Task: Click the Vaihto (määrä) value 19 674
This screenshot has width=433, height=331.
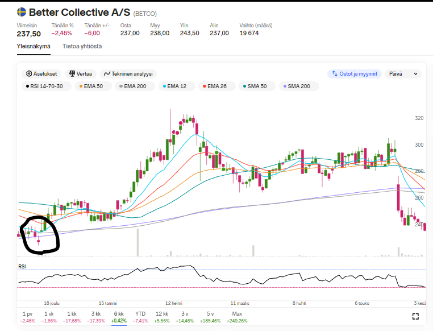Action: point(249,33)
